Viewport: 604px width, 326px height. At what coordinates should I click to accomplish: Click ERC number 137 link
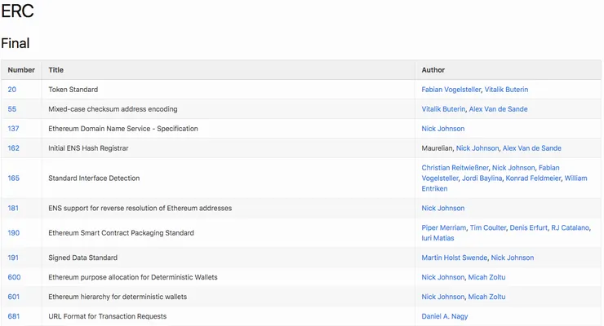pos(14,129)
